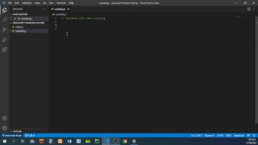Open PyCharm from the taskbar
This screenshot has width=258, height=145.
point(97,141)
